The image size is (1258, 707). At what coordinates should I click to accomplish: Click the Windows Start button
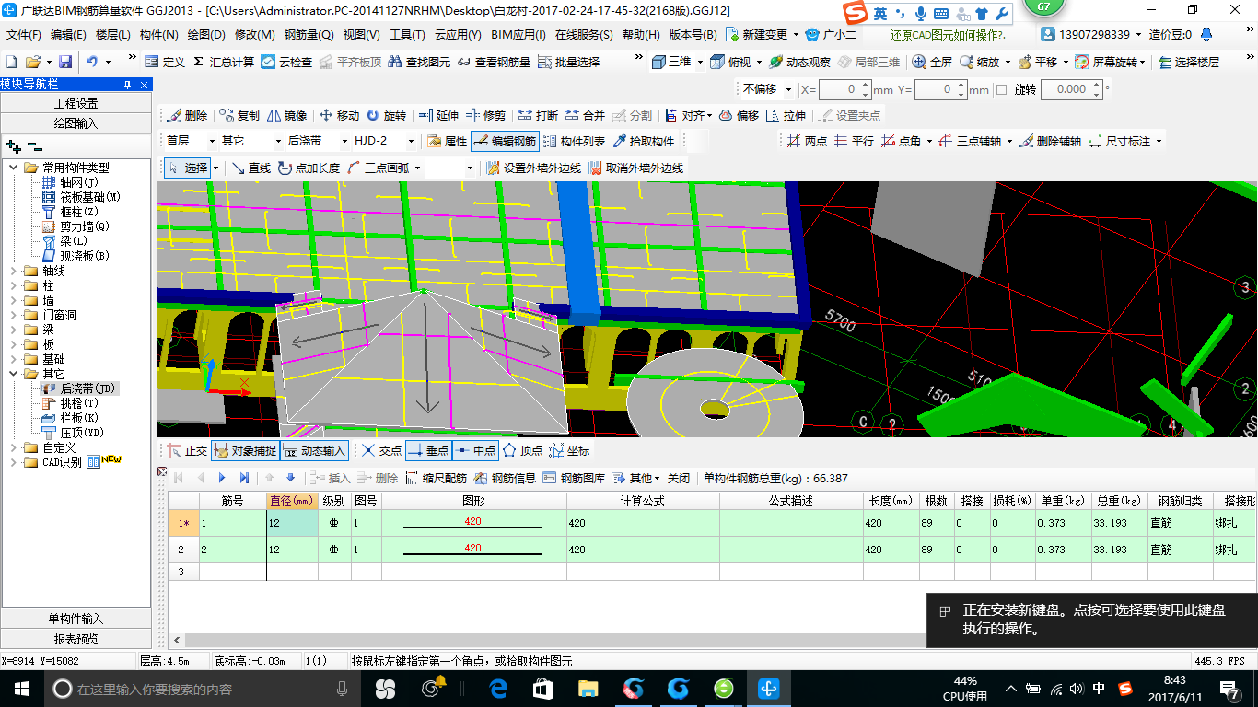[20, 688]
